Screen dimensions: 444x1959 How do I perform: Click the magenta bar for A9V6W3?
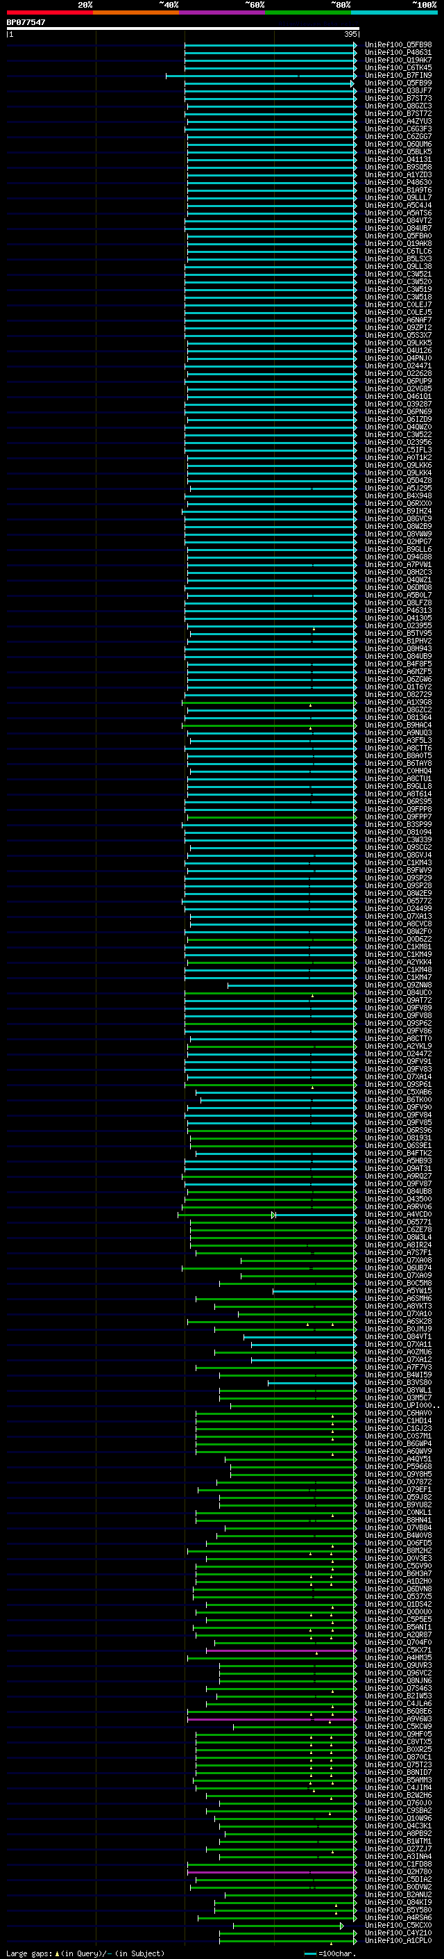[x=272, y=1719]
